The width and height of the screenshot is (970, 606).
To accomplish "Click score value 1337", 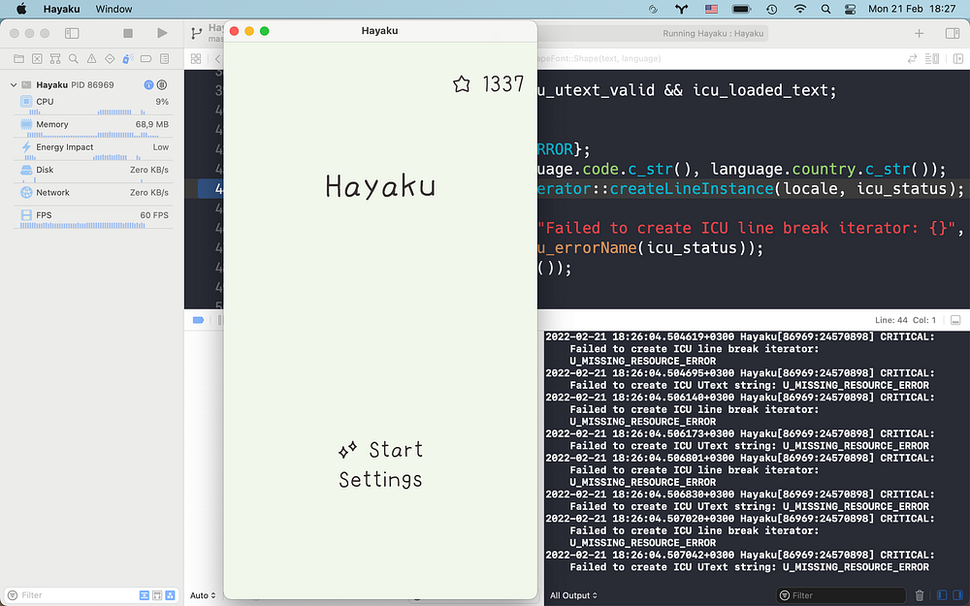I will pos(502,84).
